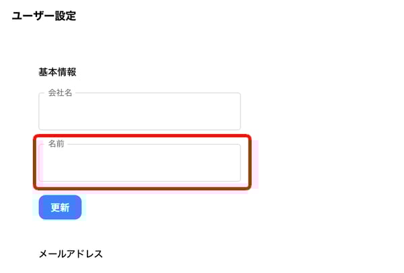Click the ユーザー設定 page heading
Viewport: 404px width, 273px height.
(x=44, y=16)
